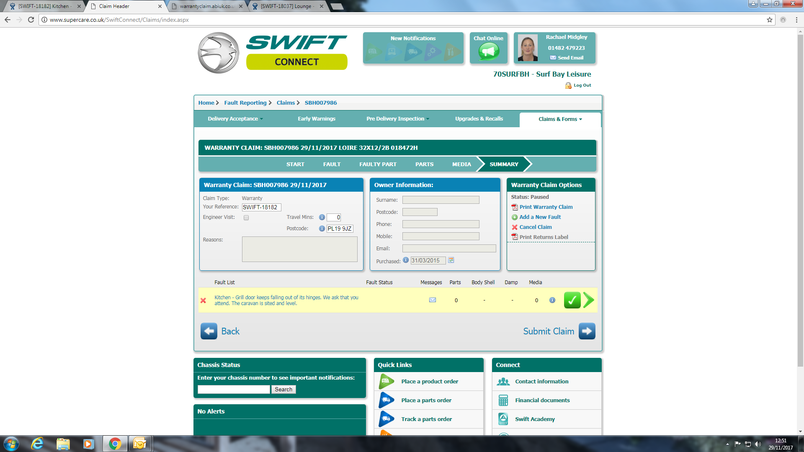Click the Submit Claim arrow icon

pyautogui.click(x=587, y=331)
